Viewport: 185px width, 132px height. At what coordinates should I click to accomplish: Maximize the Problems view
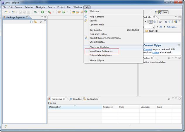click(179, 98)
